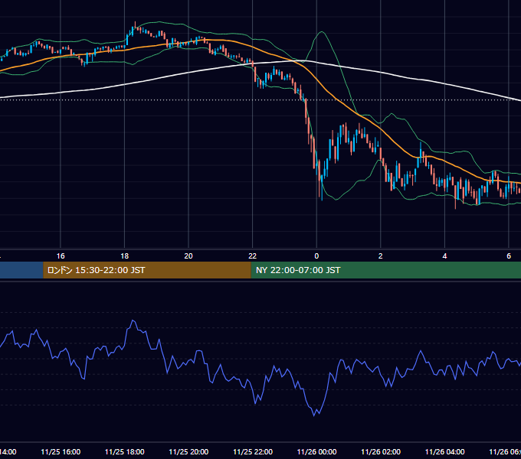This screenshot has height=459, width=521.
Task: Click the ロンドン 15:30-22:00 JST session bar
Action: tap(147, 270)
